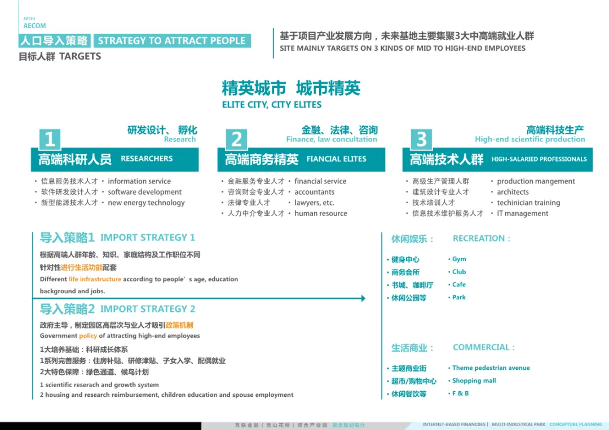This screenshot has width=609, height=430.
Task: Click 'production mangement' list item
Action: pos(536,181)
